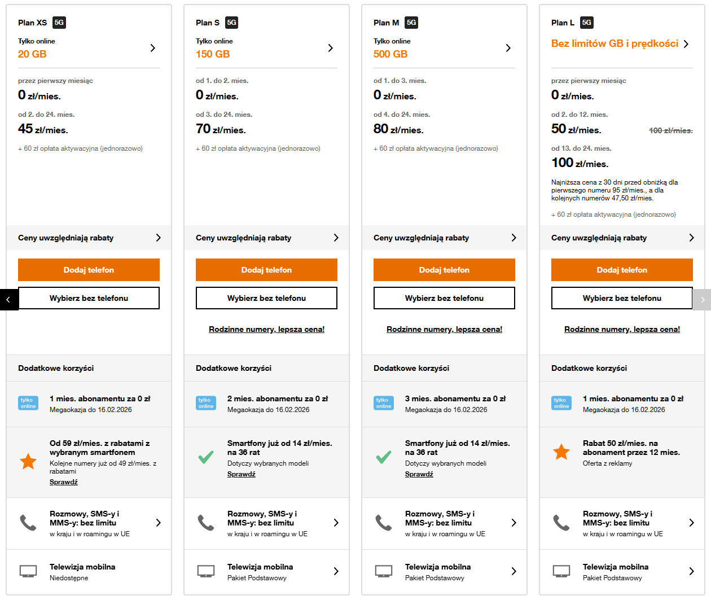Viewport: 711px width, 600px height.
Task: Click the 'tylko online' badge in Plan S
Action: pos(206,402)
